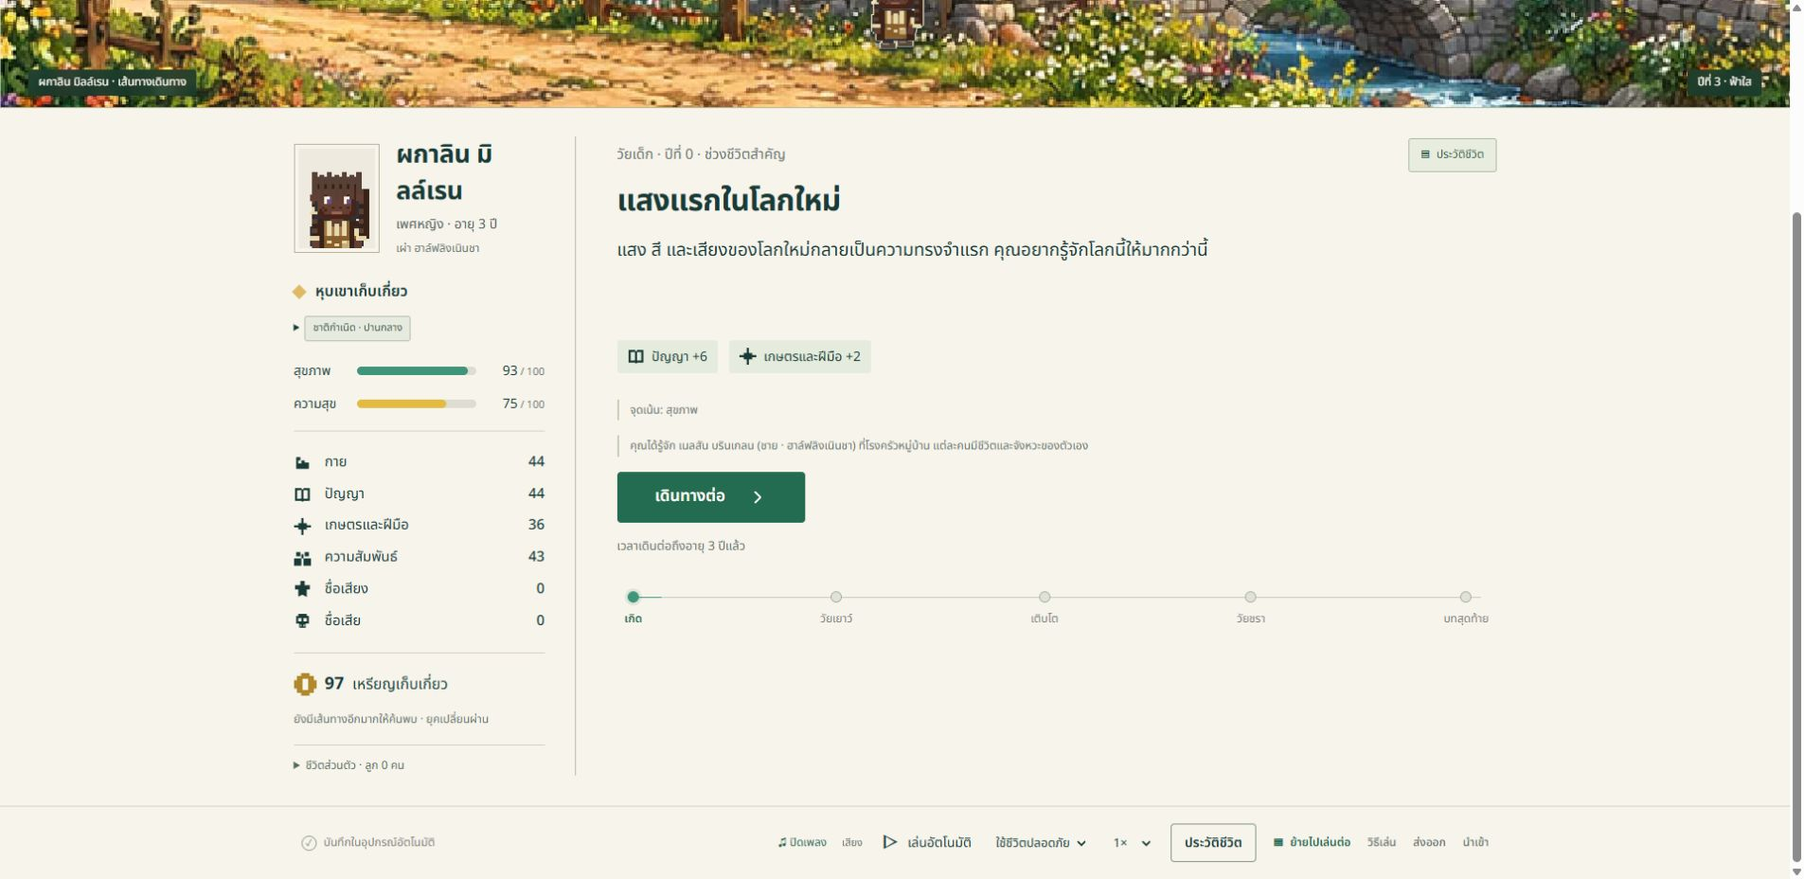The image size is (1804, 879).
Task: Click the arrow chevron on เดินทางต่อ button
Action: tap(758, 497)
